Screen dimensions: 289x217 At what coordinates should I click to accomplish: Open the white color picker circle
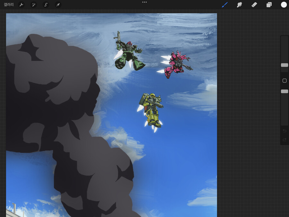point(284,5)
